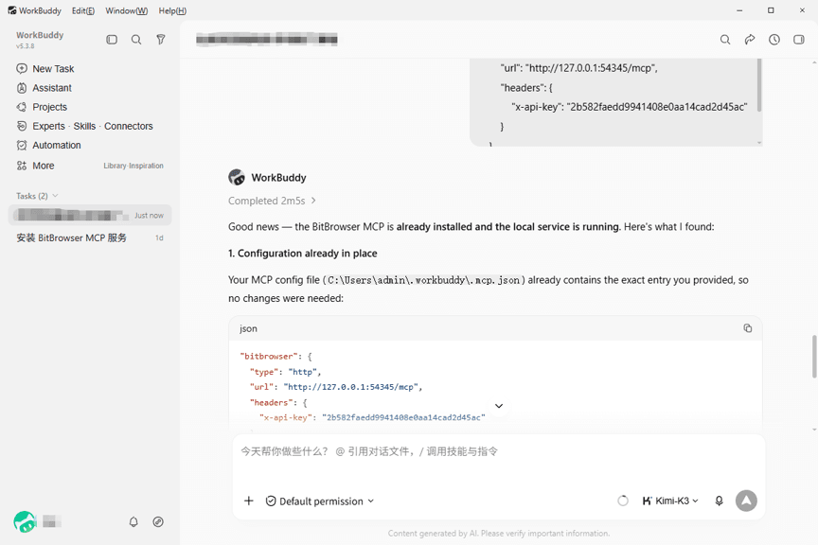
Task: Select the blurred task marked Just now
Action: pyautogui.click(x=90, y=215)
